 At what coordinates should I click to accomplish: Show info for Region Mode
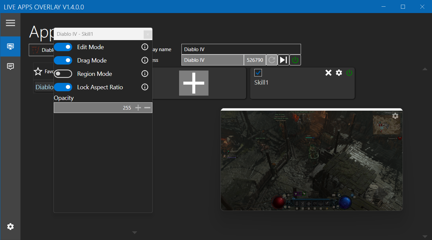145,74
